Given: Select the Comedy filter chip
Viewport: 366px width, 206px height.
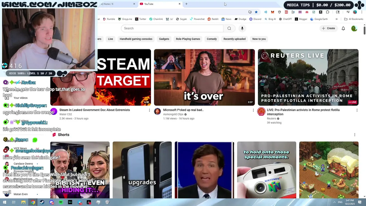Looking at the screenshot, I should coord(212,39).
